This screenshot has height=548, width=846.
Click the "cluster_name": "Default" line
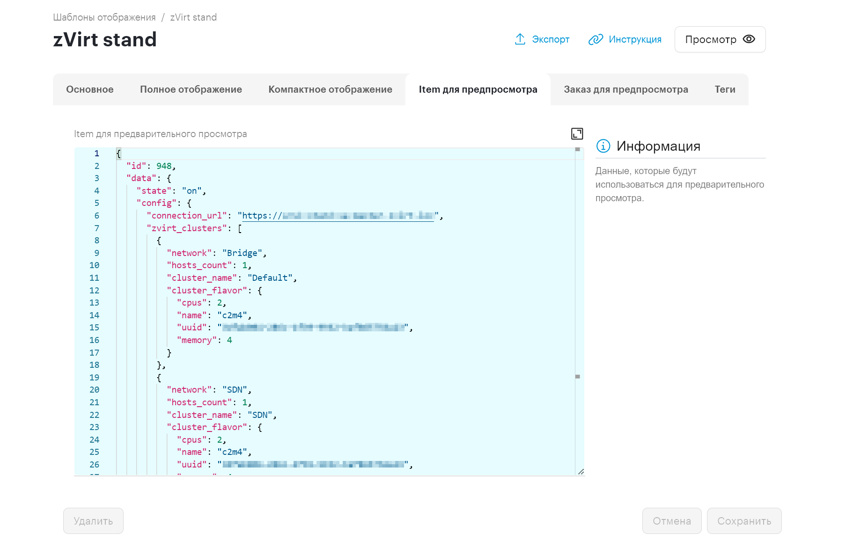[232, 278]
